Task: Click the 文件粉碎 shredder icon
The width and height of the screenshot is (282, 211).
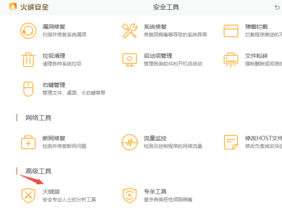Action: point(231,60)
